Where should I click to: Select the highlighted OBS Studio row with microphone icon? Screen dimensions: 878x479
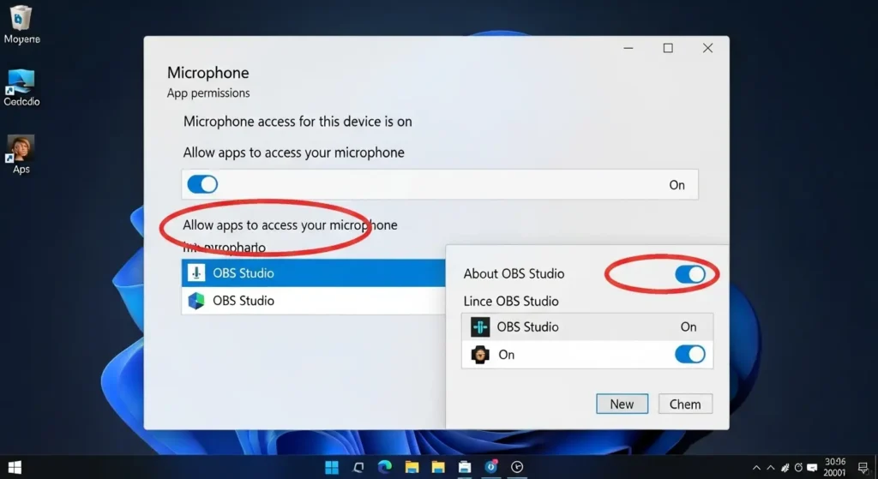tap(314, 273)
